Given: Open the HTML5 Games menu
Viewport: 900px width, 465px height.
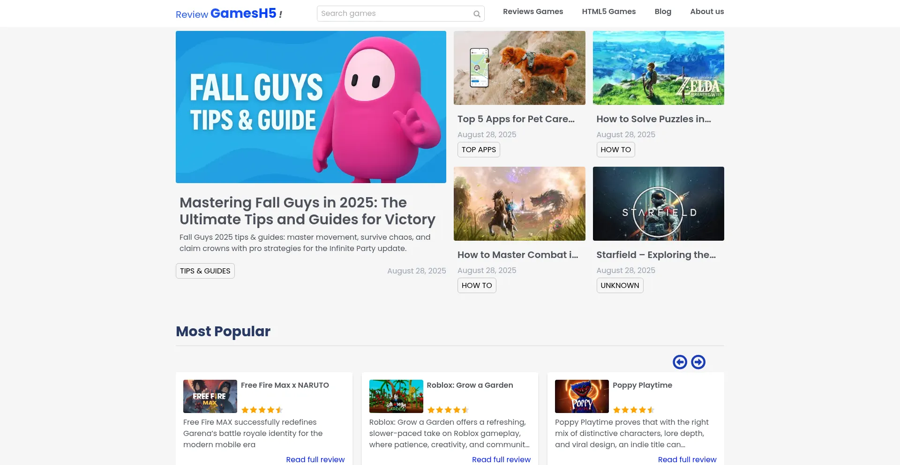Looking at the screenshot, I should (609, 12).
